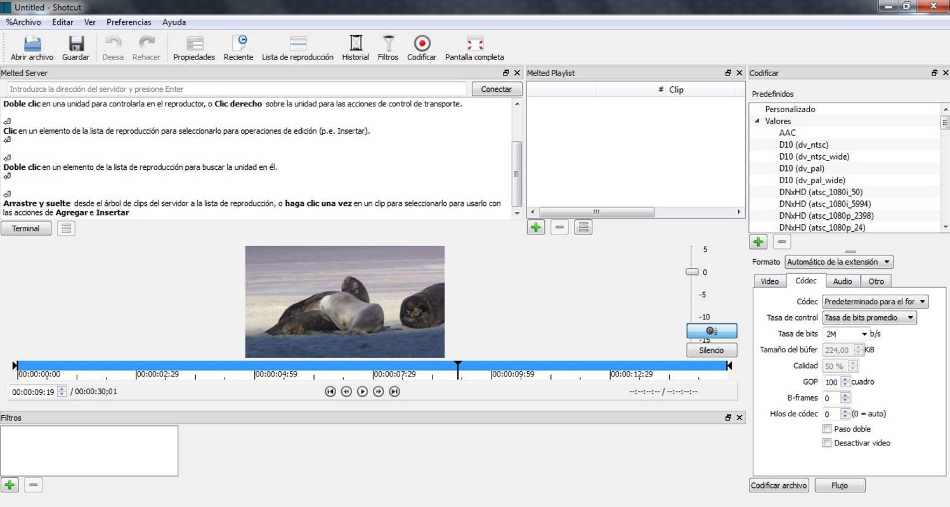Screen dimensions: 950x507
Task: Check the Desactivar vídeo option
Action: click(x=827, y=443)
